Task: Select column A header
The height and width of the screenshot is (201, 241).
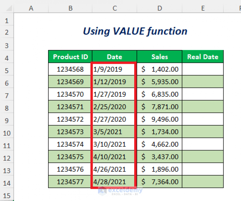Action: pyautogui.click(x=31, y=8)
